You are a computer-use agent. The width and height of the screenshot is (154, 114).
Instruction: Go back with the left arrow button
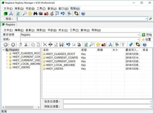pos(6,45)
